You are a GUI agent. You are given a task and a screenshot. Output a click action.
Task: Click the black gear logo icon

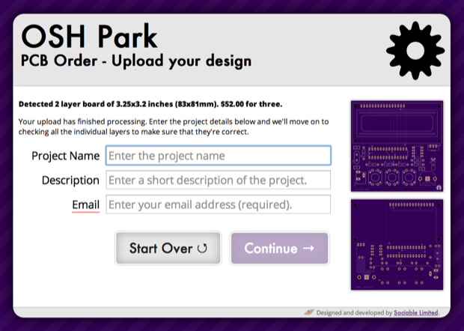tap(415, 50)
